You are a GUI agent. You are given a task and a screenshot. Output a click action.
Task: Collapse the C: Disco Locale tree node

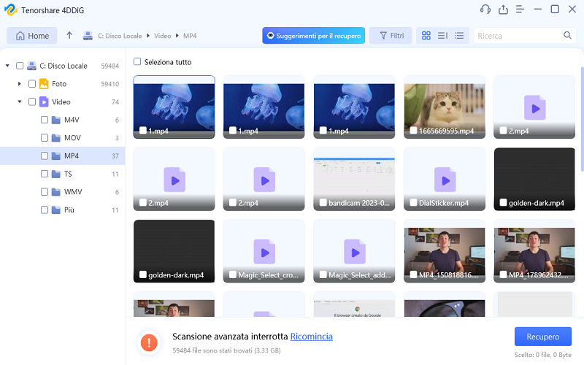(7, 66)
